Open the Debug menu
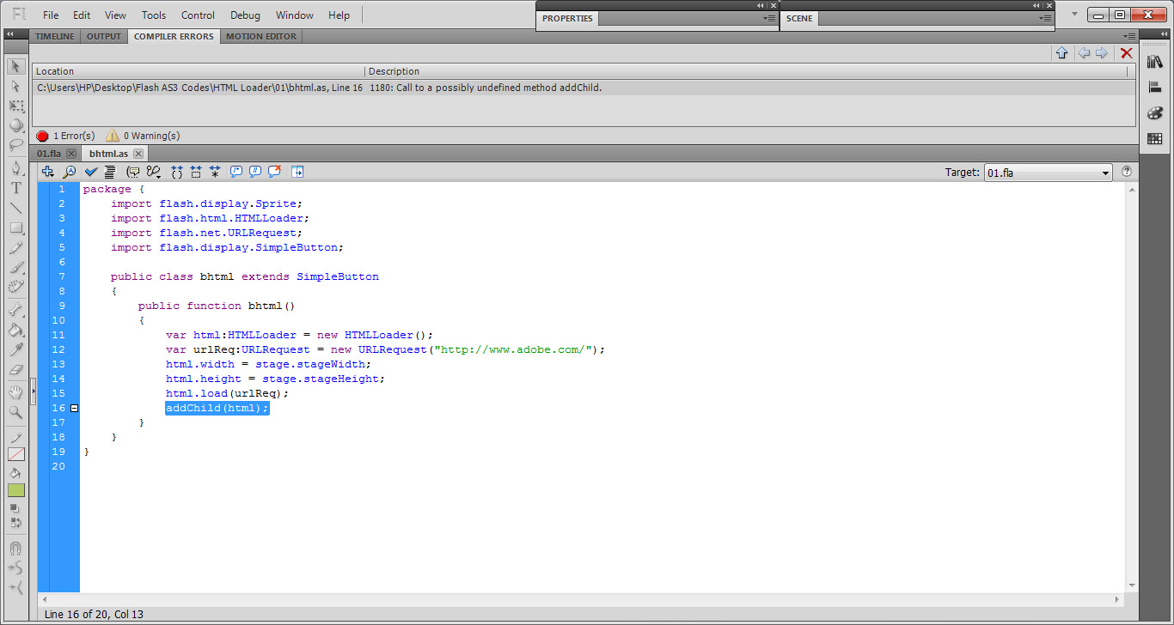 (246, 15)
